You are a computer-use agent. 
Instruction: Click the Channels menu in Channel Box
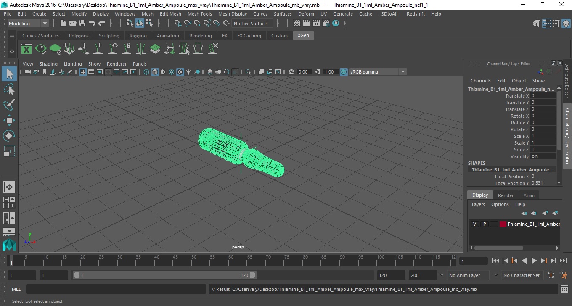click(x=480, y=81)
